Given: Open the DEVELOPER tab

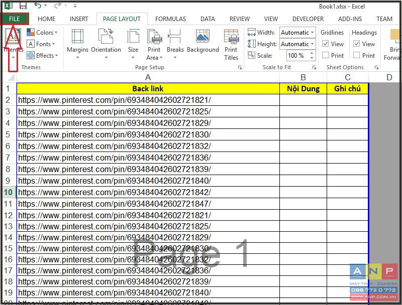Looking at the screenshot, I should pyautogui.click(x=308, y=19).
